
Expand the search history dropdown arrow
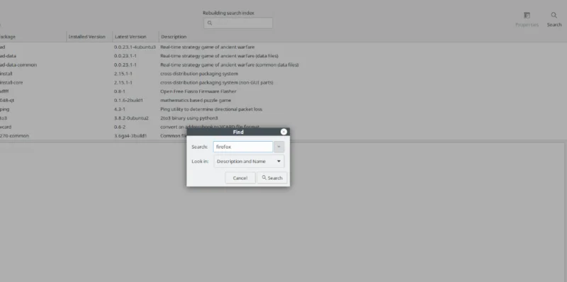(x=279, y=147)
